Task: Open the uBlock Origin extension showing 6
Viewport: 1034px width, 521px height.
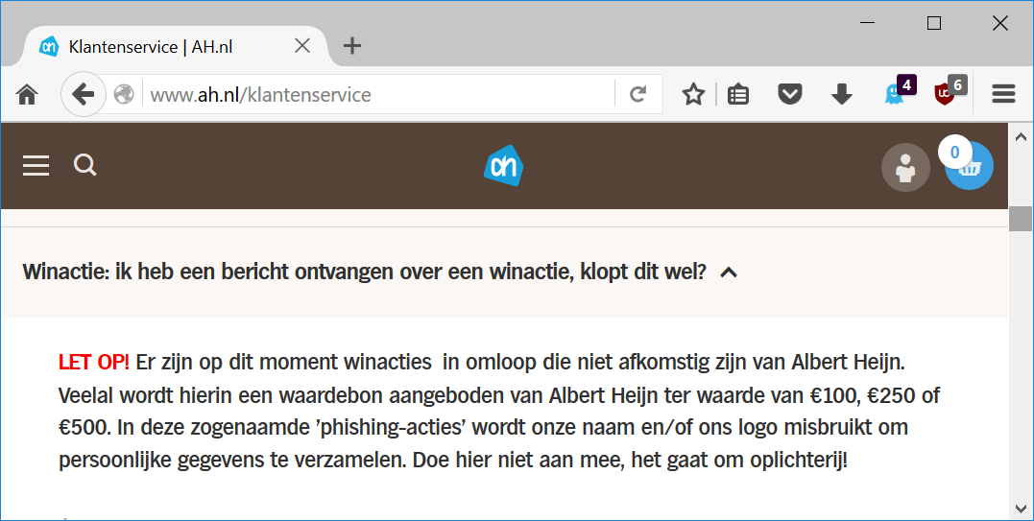Action: click(x=950, y=91)
